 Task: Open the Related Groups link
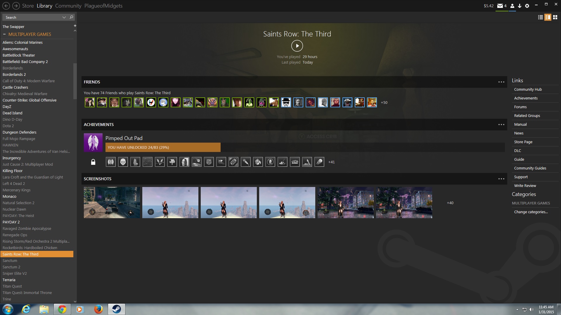coord(527,116)
